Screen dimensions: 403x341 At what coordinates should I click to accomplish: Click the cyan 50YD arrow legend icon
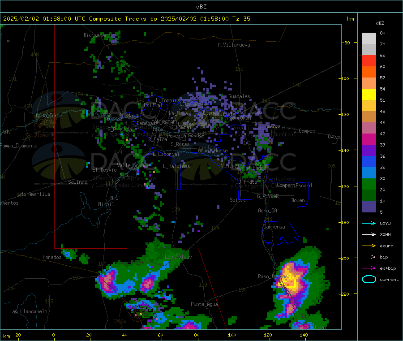[369, 223]
